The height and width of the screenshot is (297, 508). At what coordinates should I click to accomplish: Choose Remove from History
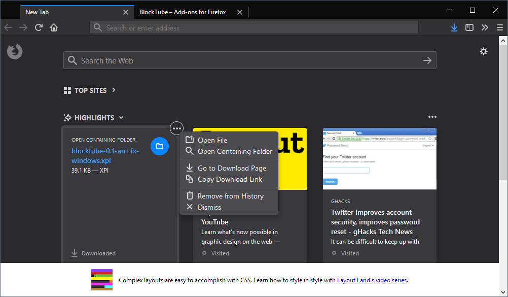tap(229, 196)
